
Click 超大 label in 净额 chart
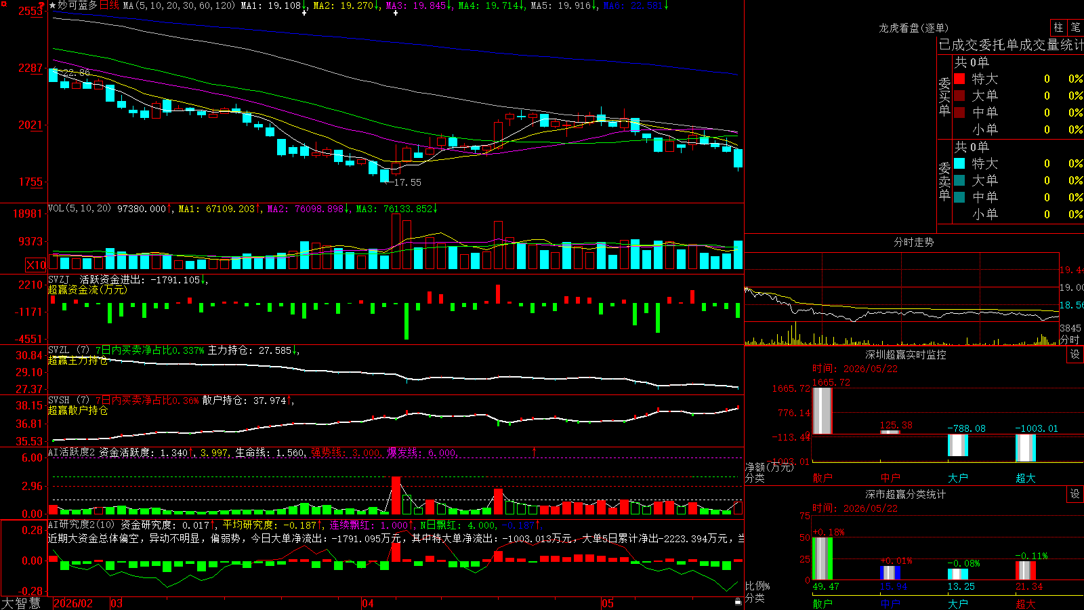(x=1026, y=478)
